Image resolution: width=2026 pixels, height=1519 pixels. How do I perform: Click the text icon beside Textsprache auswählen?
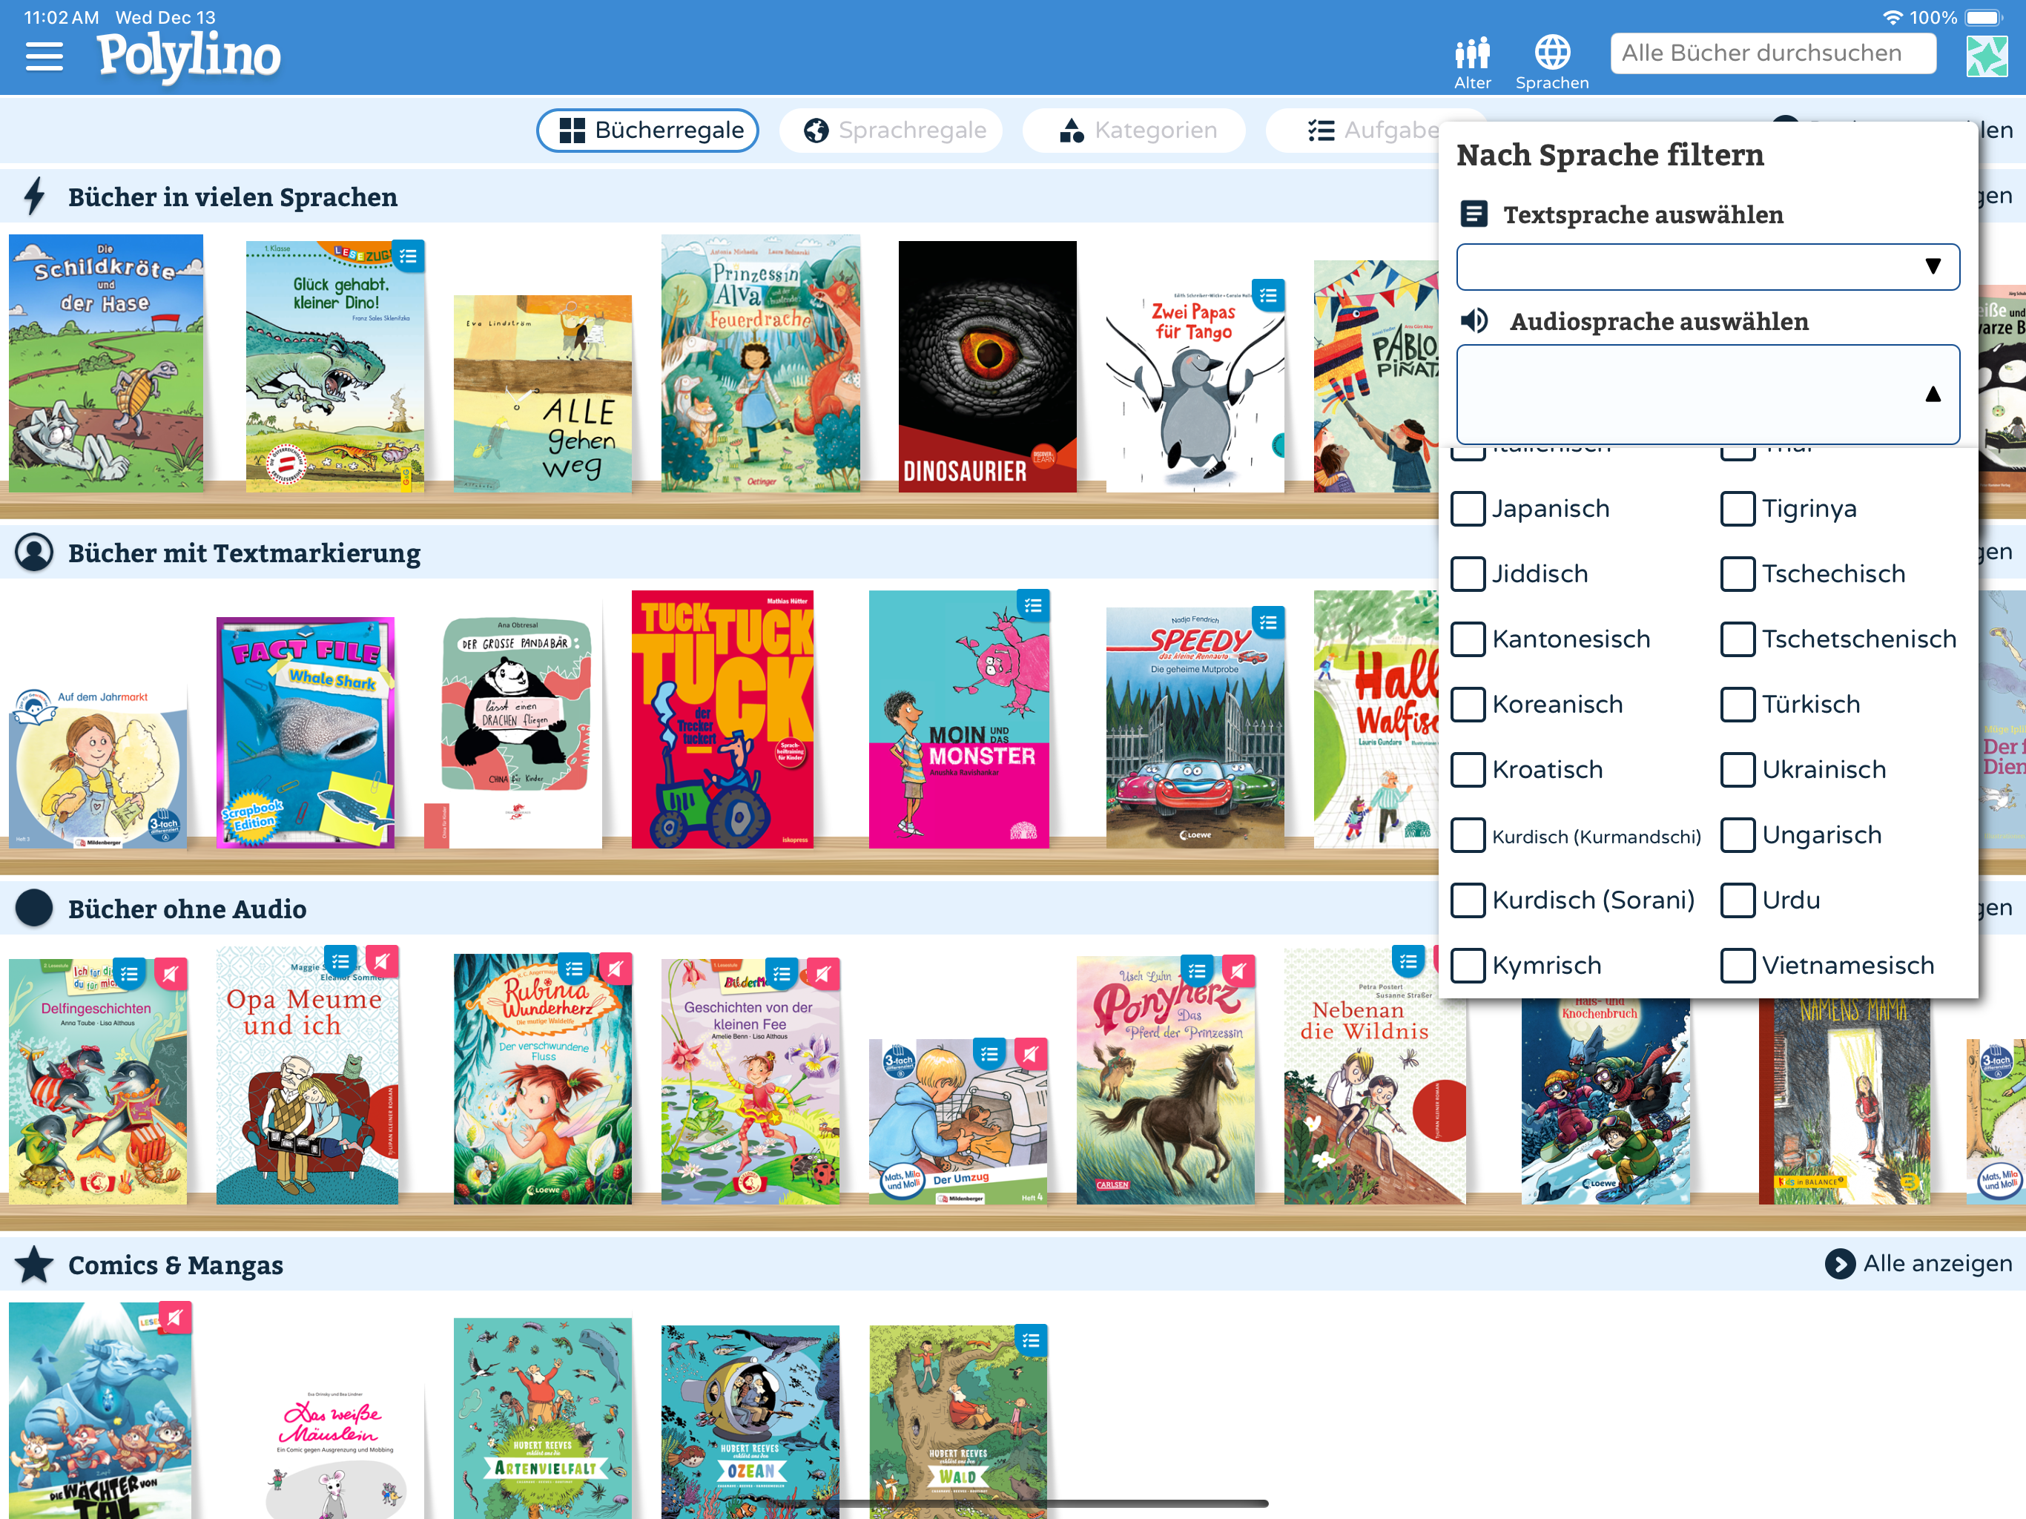click(1474, 214)
